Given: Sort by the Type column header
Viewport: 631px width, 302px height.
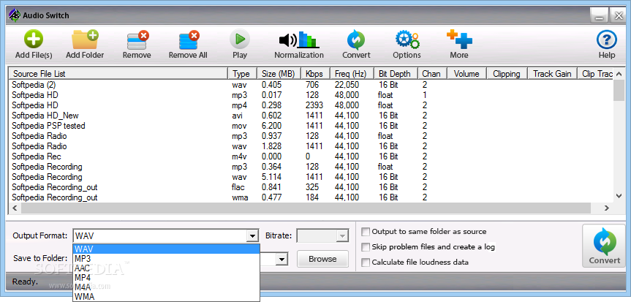Looking at the screenshot, I should [243, 74].
